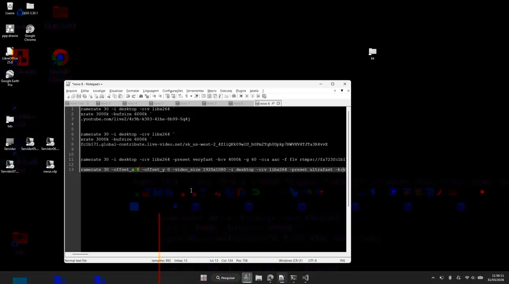Click the Playback macro icon
Screen dimensions: 509x284
click(x=253, y=96)
